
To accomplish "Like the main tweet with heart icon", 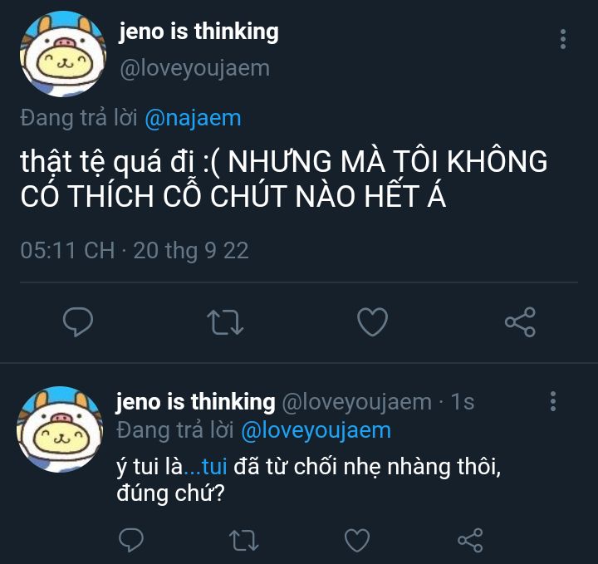I will 373,322.
